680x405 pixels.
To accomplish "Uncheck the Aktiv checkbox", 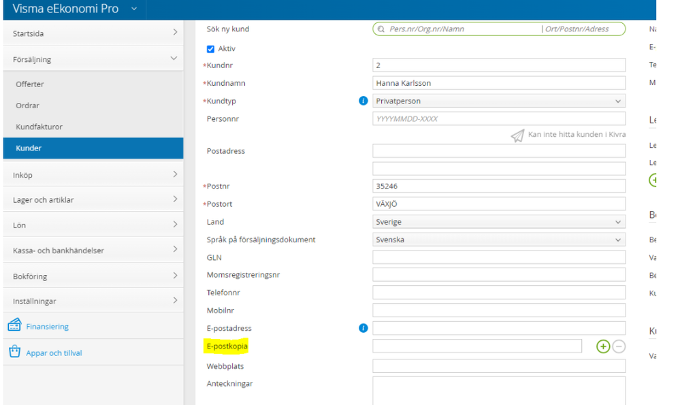I will [210, 49].
